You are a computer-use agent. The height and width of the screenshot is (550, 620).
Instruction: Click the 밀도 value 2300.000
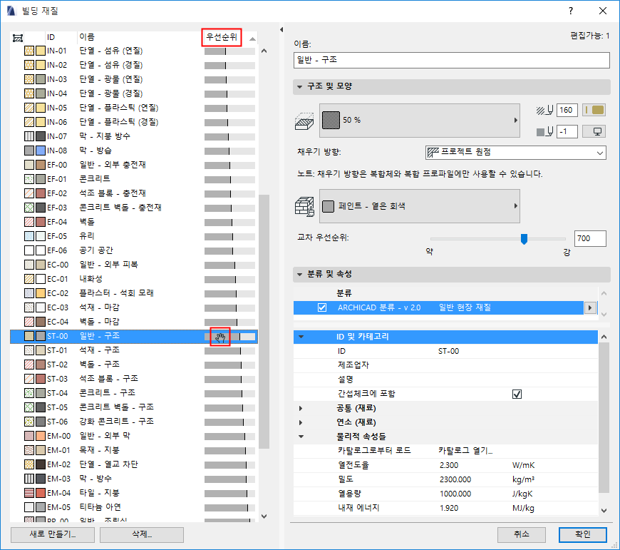(x=455, y=479)
